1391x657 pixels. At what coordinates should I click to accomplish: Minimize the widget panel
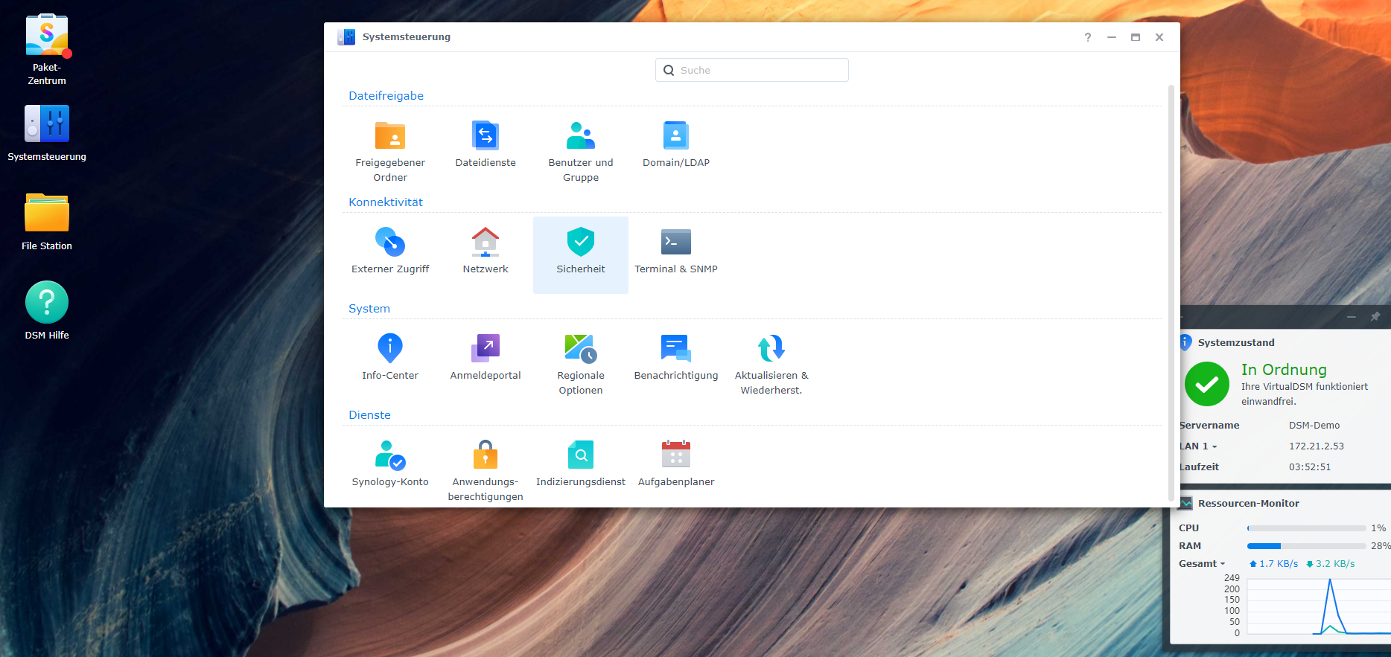[1352, 317]
